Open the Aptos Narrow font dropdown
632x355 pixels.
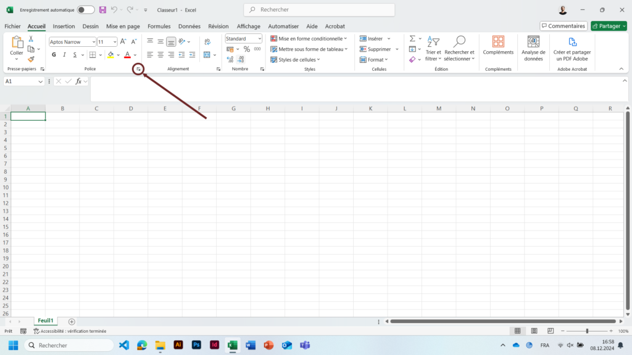[94, 42]
